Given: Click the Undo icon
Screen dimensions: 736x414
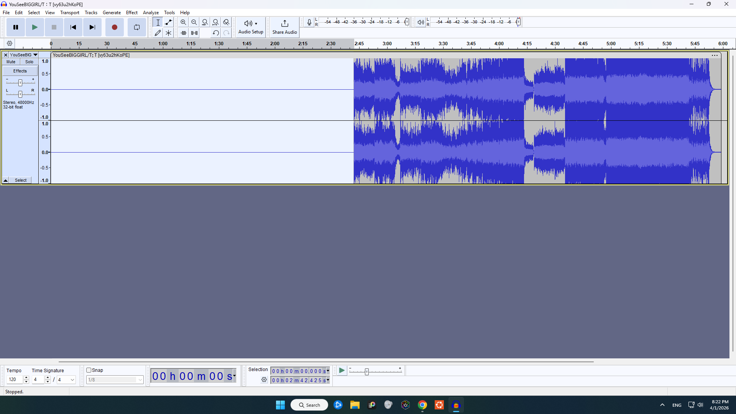Looking at the screenshot, I should (215, 33).
